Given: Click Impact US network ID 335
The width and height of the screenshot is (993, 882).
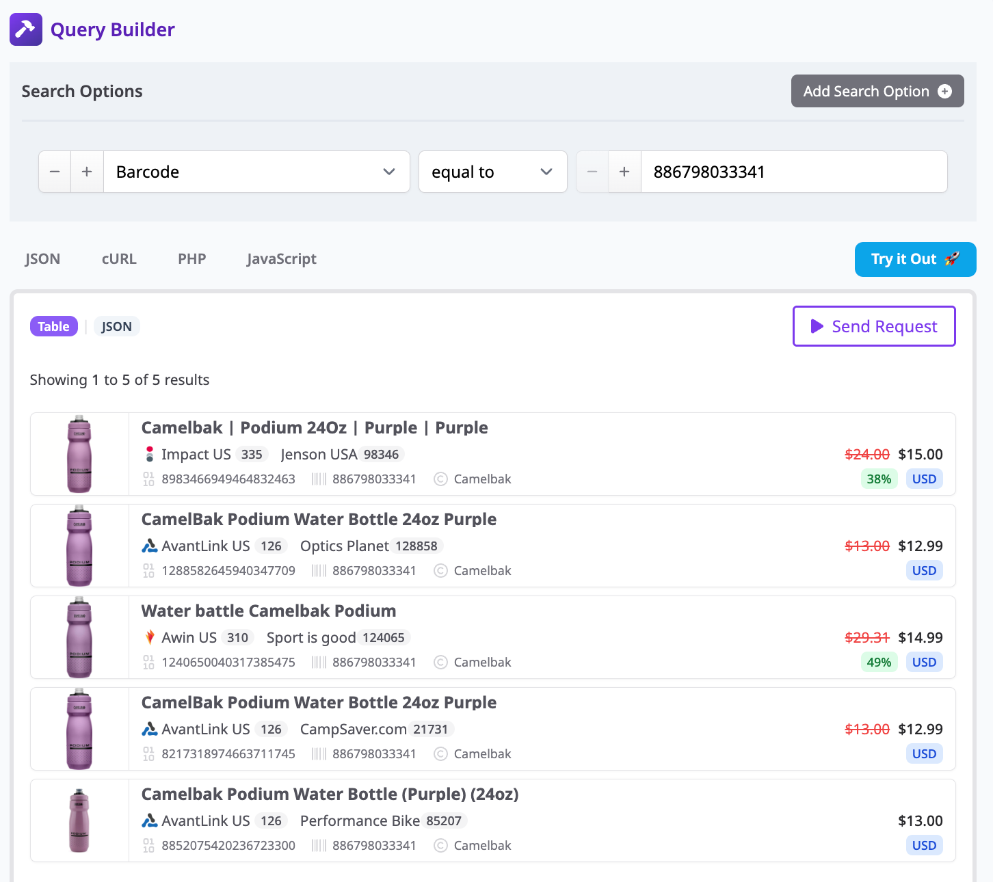Looking at the screenshot, I should (x=252, y=454).
